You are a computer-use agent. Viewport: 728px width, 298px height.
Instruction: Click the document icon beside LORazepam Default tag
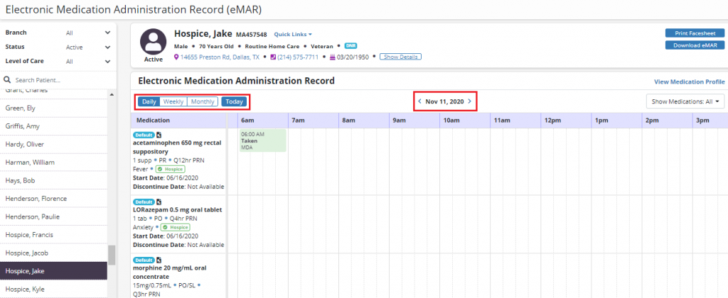point(159,201)
